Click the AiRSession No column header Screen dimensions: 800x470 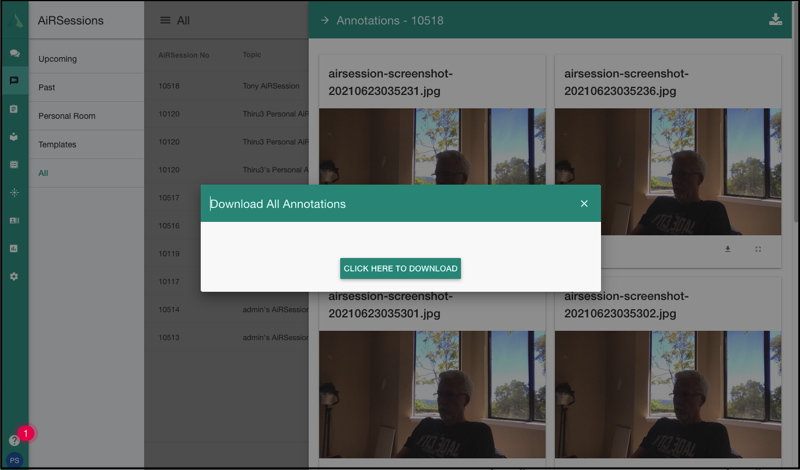[184, 55]
